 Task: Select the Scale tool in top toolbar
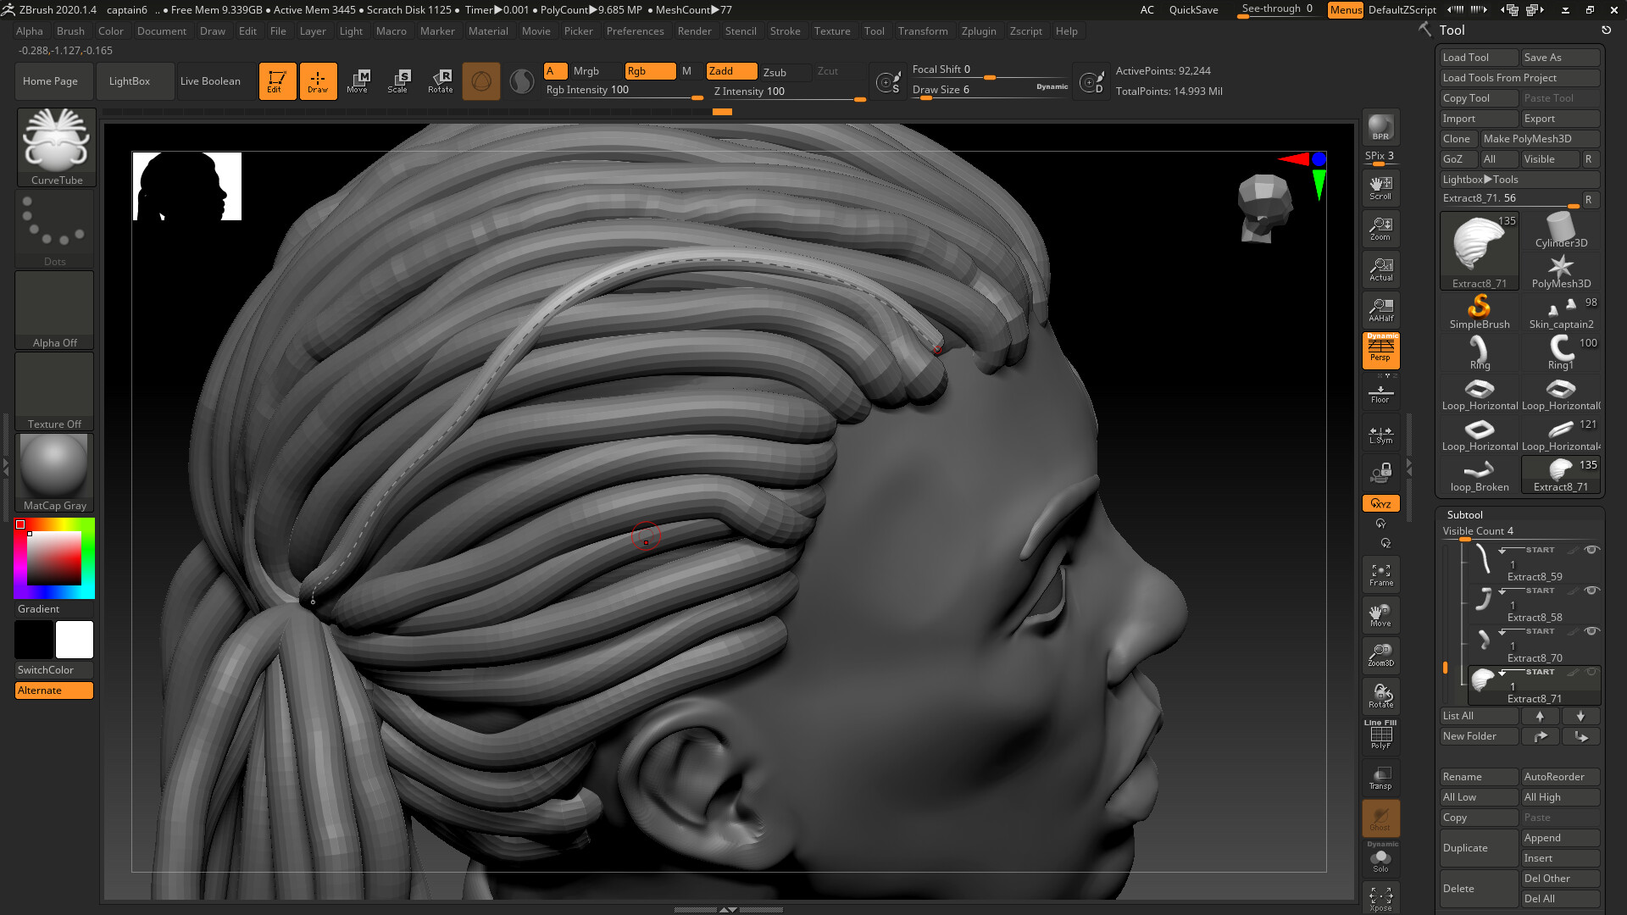click(x=398, y=80)
